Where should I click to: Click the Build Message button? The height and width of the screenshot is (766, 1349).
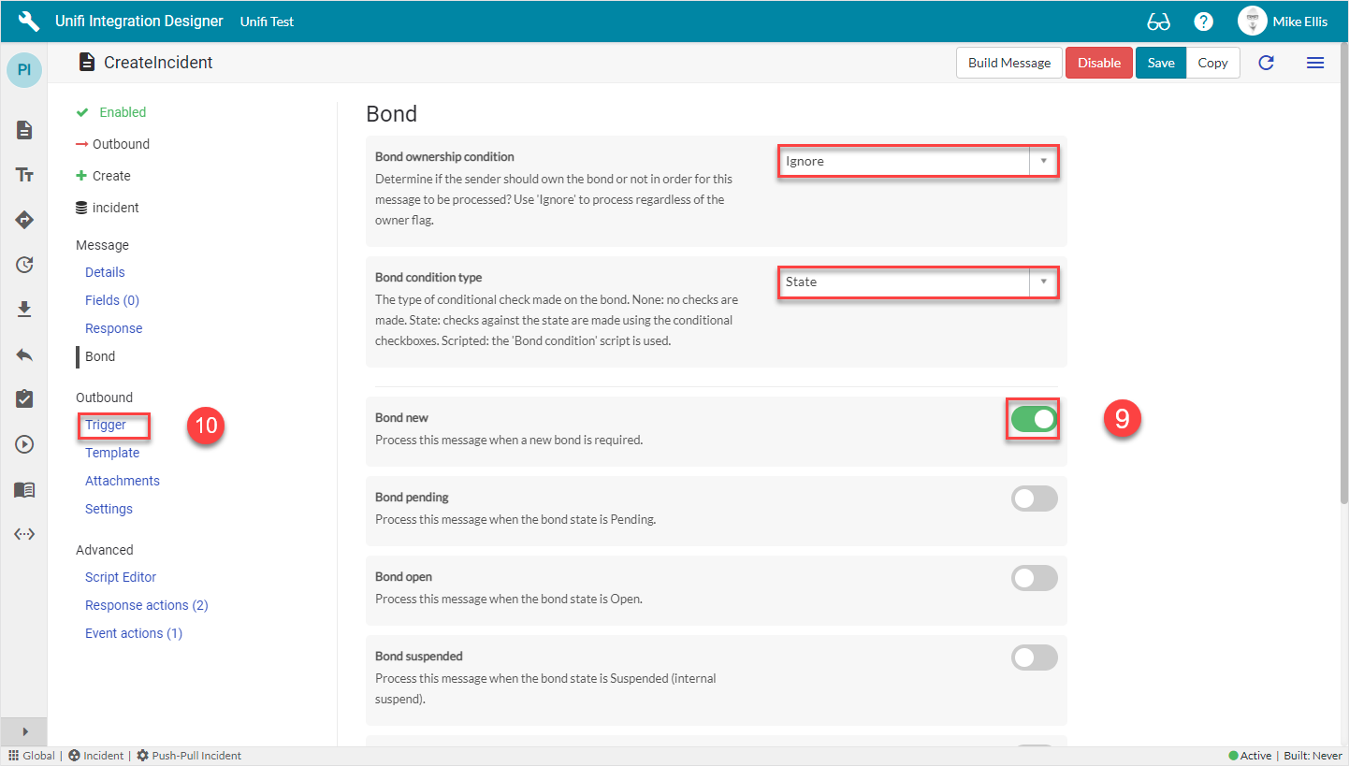1008,63
